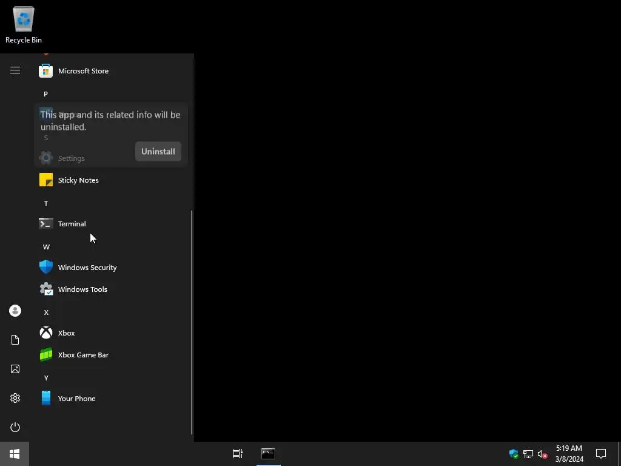
Task: Jump to letter P section header
Action: (x=45, y=94)
